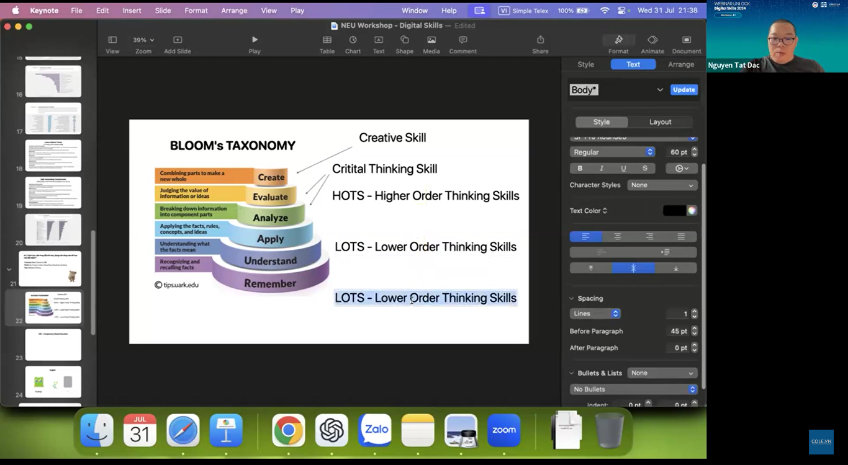
Task: Open Finder from the Dock
Action: coord(97,430)
